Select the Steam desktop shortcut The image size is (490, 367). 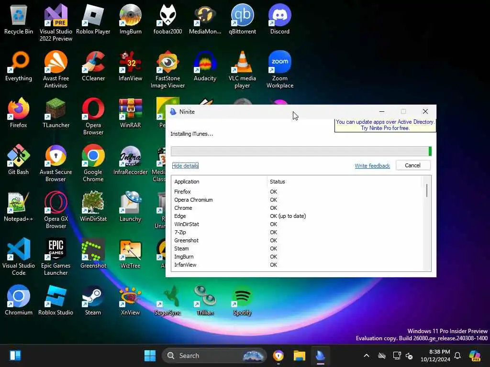(x=93, y=300)
